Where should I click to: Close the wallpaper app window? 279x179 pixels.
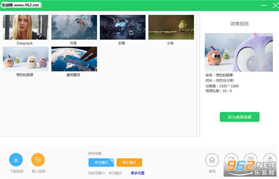point(275,6)
